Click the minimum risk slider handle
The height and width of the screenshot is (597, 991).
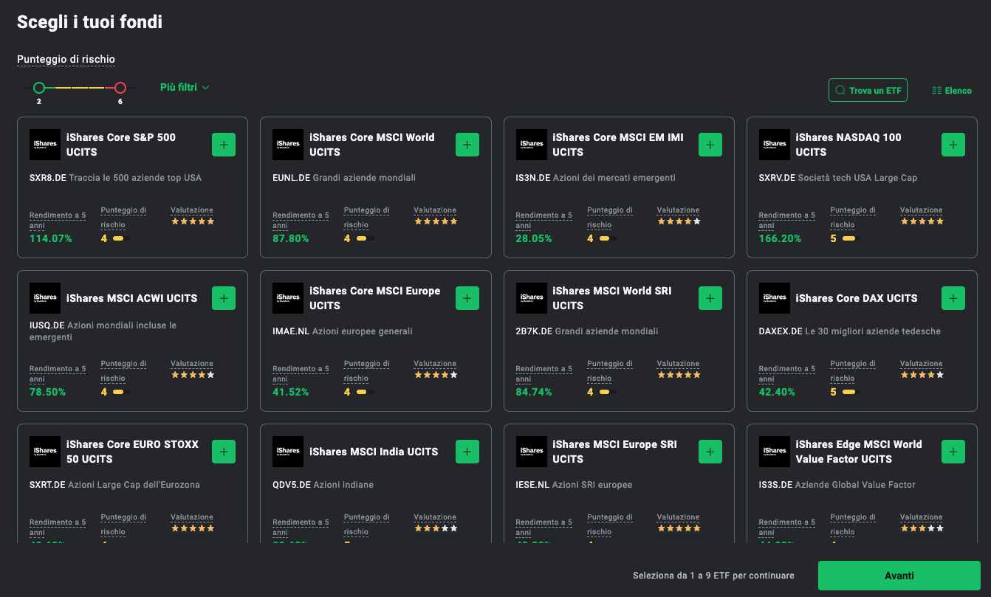click(x=39, y=88)
